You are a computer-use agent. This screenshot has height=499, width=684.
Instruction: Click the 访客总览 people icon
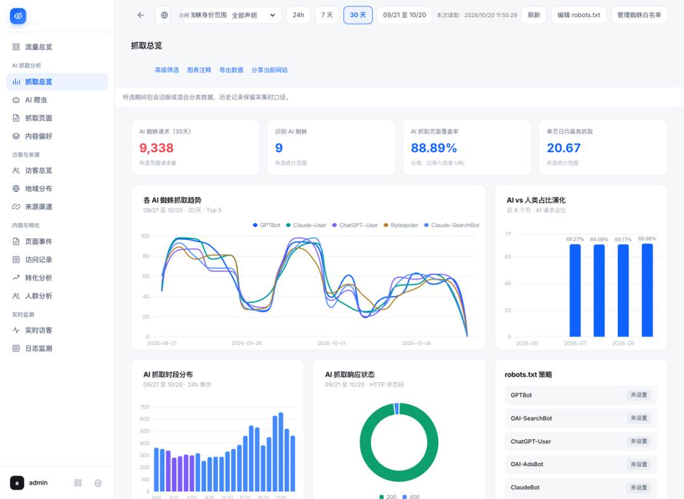(x=16, y=171)
